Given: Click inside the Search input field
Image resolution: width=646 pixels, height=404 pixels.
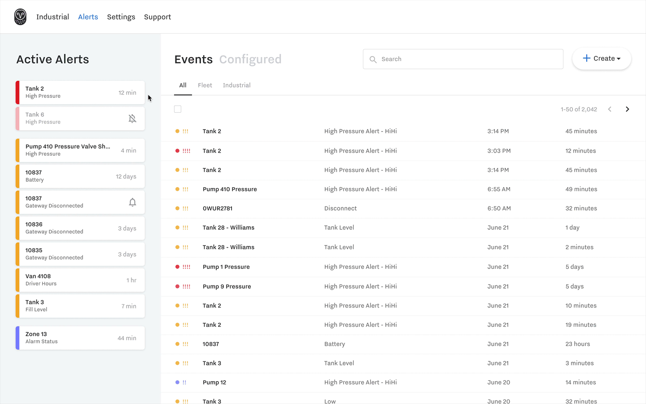Looking at the screenshot, I should [449, 59].
